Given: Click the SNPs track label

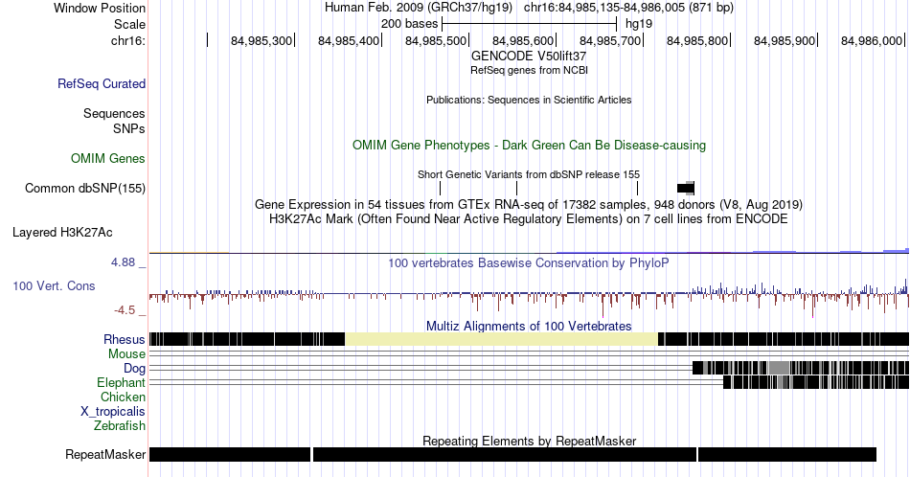Looking at the screenshot, I should 129,128.
